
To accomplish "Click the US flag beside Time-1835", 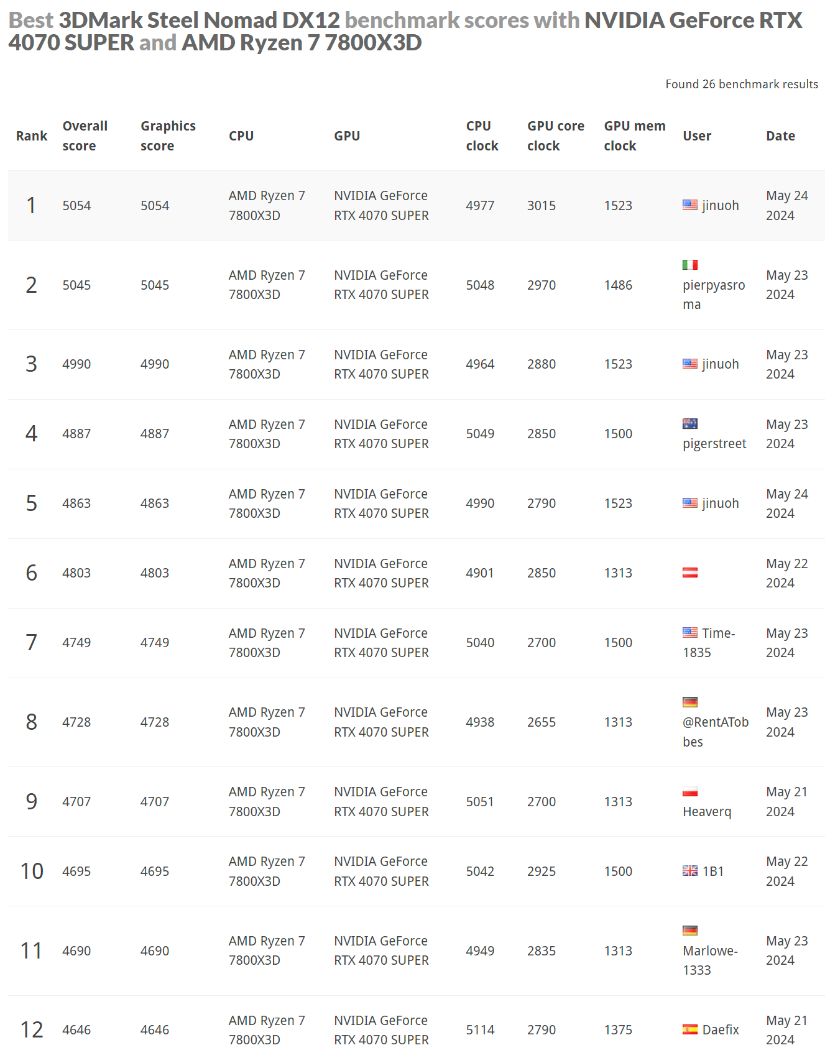I will point(689,633).
